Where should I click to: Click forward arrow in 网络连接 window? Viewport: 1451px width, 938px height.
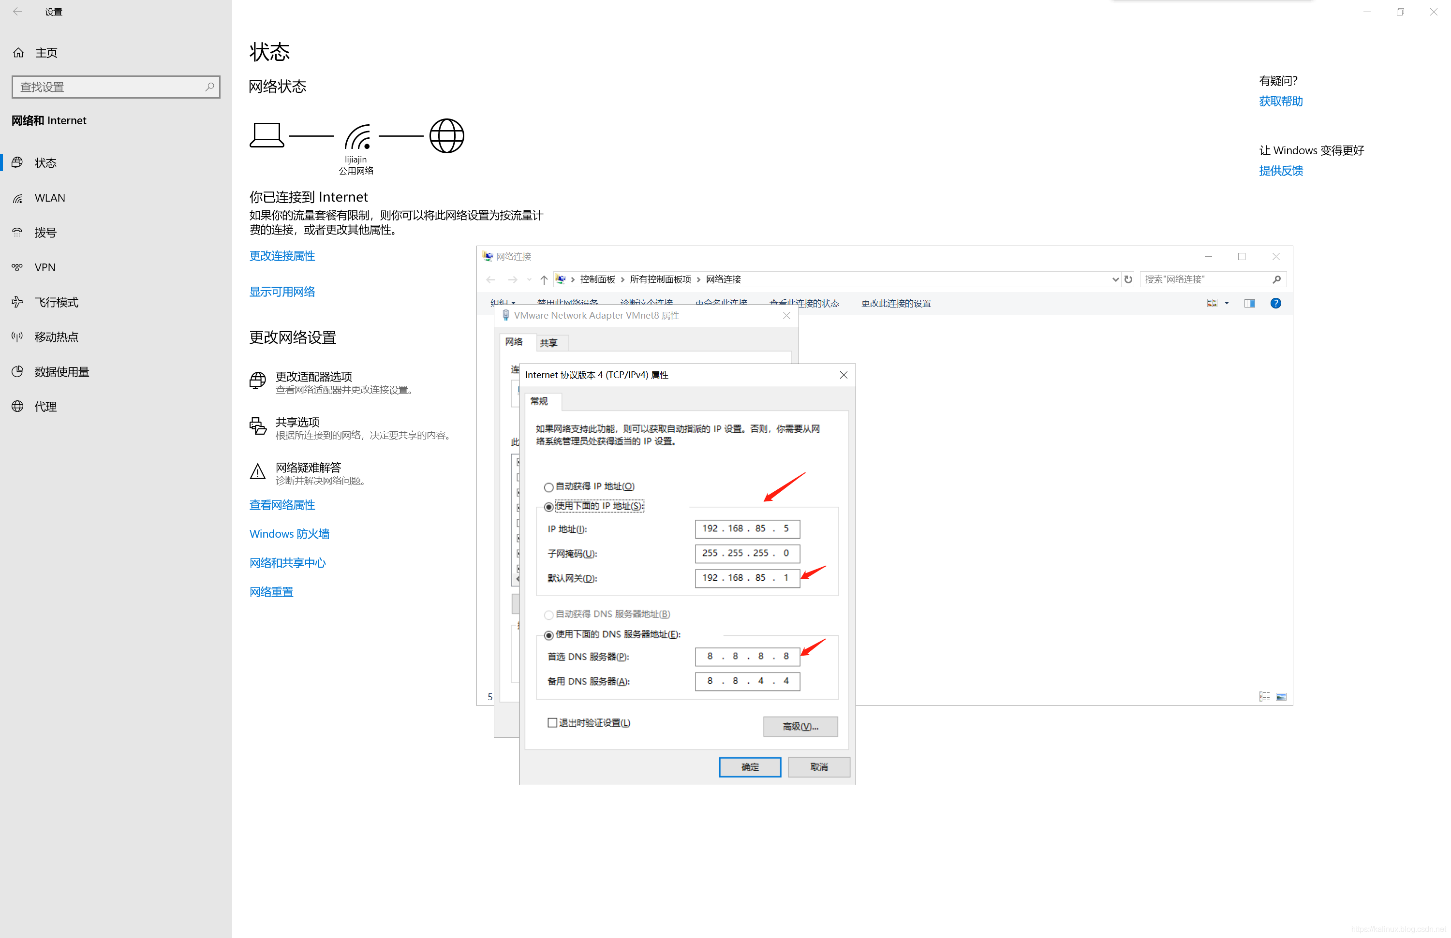click(512, 279)
